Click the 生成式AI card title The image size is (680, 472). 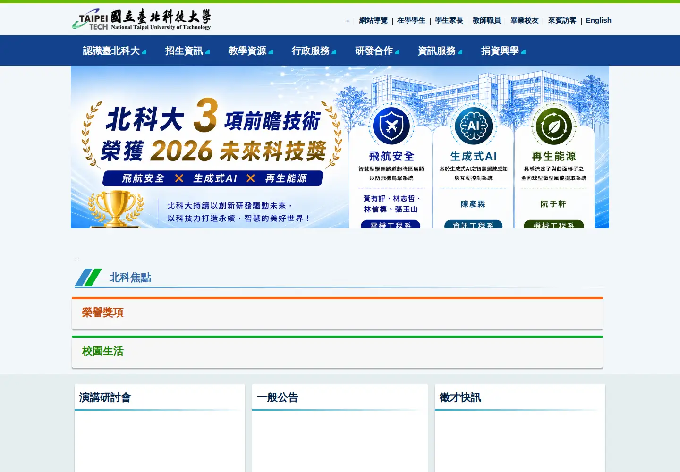point(474,156)
